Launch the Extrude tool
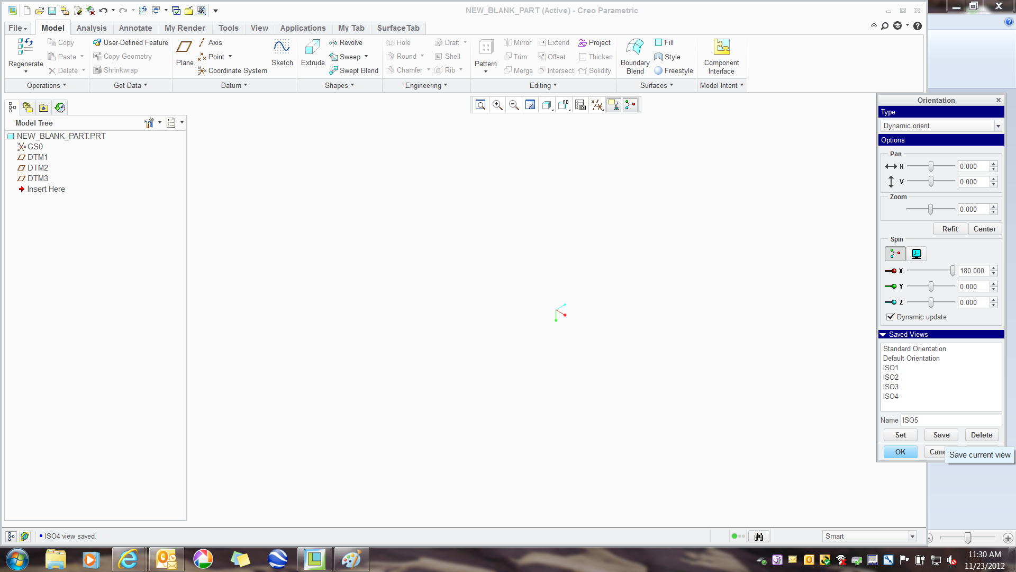1016x572 pixels. 313,52
